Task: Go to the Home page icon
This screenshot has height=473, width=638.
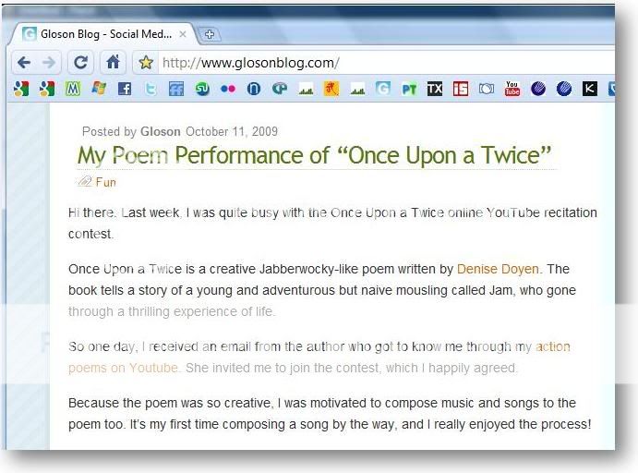Action: [x=112, y=63]
